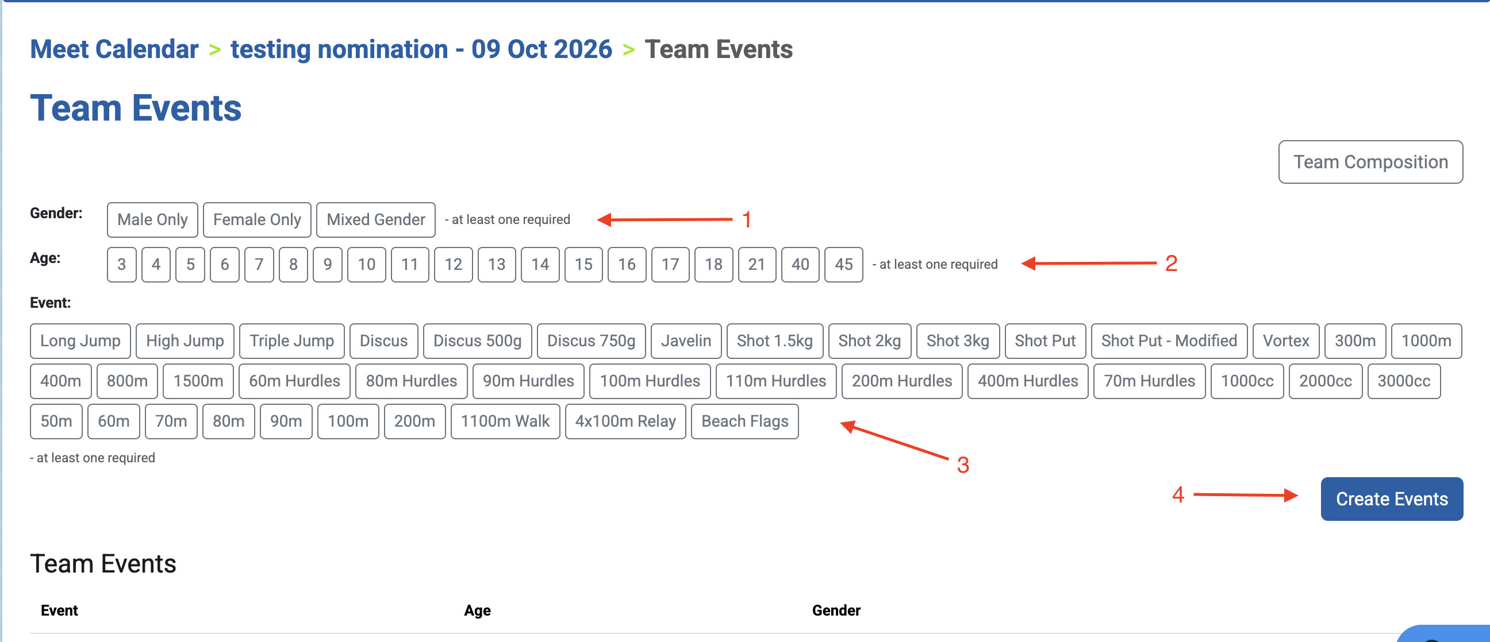Select Shot Put - Modified event
The height and width of the screenshot is (642, 1490).
[x=1169, y=341]
